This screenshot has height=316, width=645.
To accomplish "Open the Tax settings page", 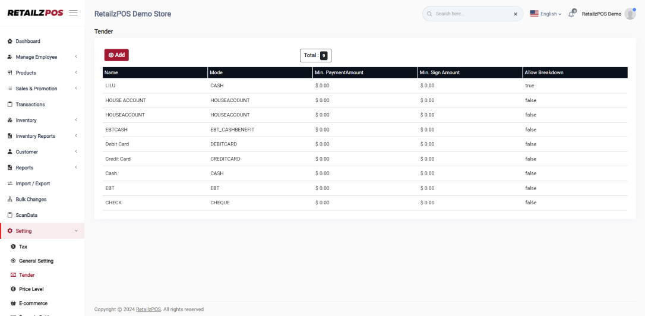I will [x=23, y=247].
